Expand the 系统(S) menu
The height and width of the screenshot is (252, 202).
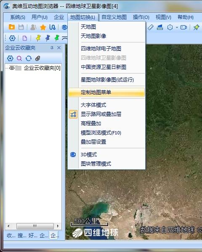(x=18, y=17)
